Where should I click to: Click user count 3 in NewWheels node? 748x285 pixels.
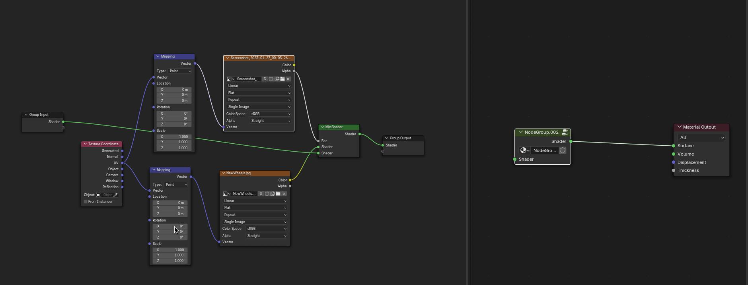[261, 194]
